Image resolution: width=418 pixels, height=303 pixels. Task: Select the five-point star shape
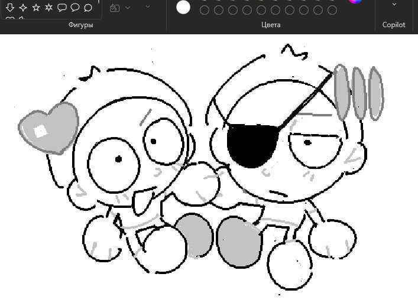click(x=36, y=8)
